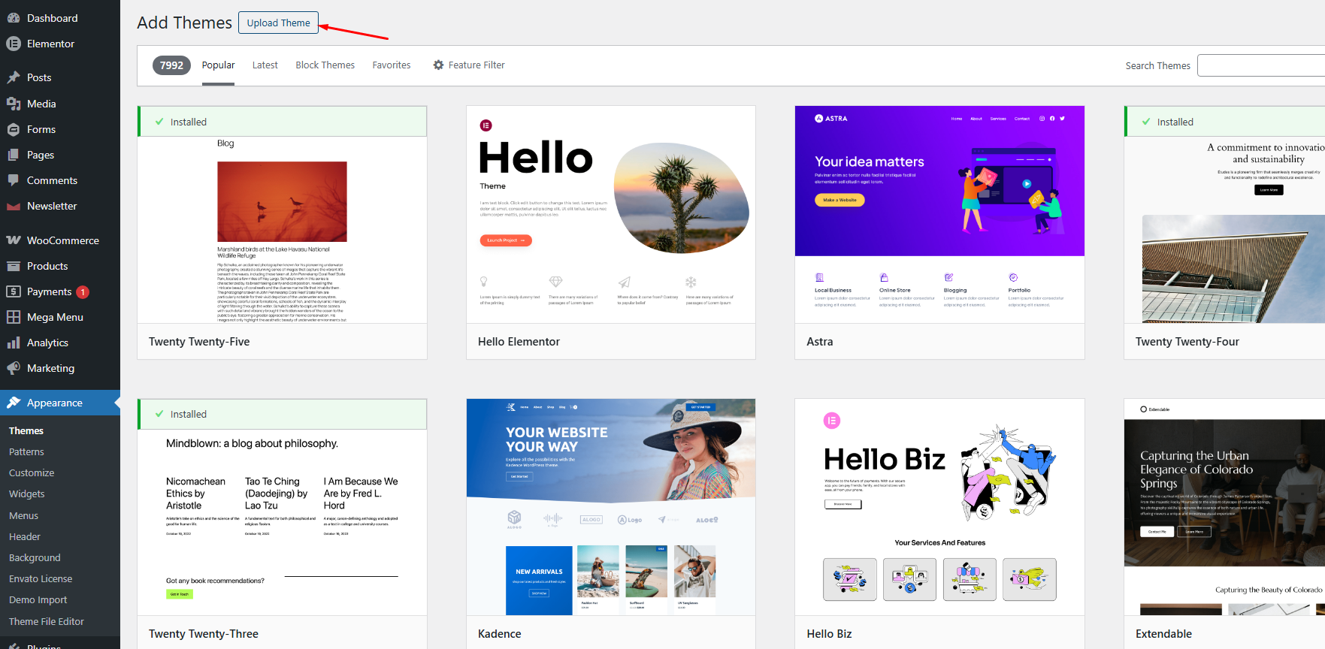Click the Posts pushpin icon
Viewport: 1325px width, 649px height.
[x=14, y=77]
